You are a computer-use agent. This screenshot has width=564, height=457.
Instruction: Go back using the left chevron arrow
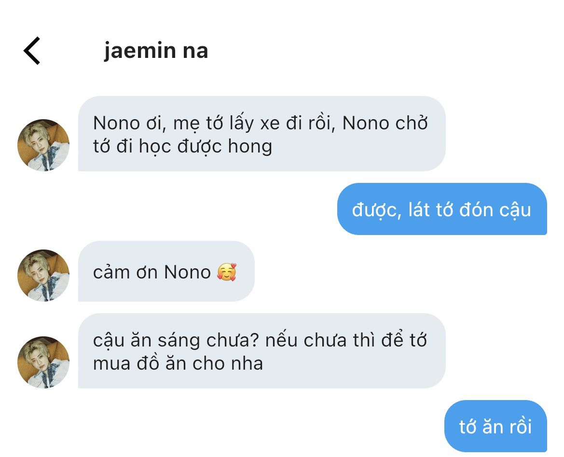(32, 51)
